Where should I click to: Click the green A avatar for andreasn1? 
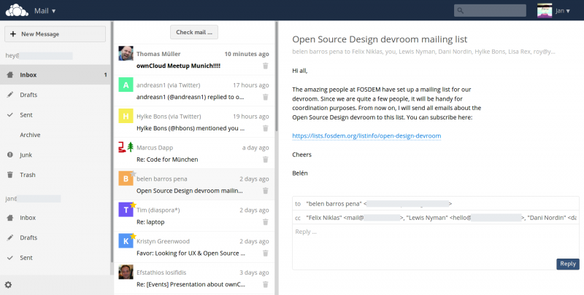pos(126,84)
